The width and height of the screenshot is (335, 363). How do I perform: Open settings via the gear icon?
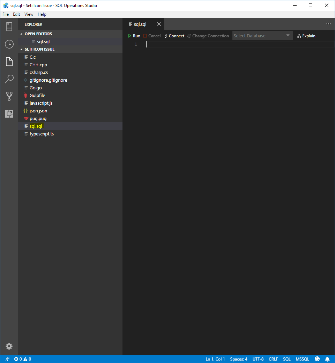click(x=9, y=346)
